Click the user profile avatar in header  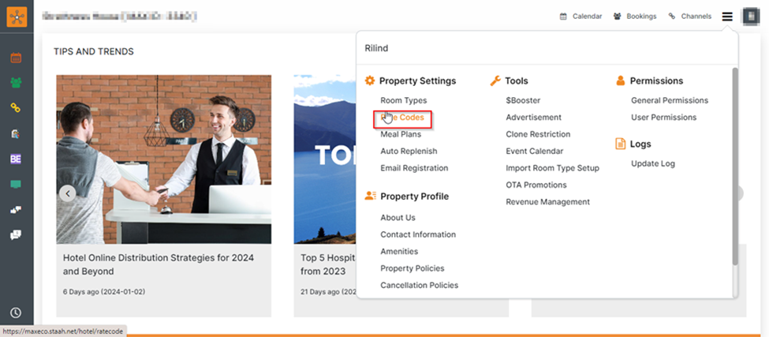coord(750,16)
